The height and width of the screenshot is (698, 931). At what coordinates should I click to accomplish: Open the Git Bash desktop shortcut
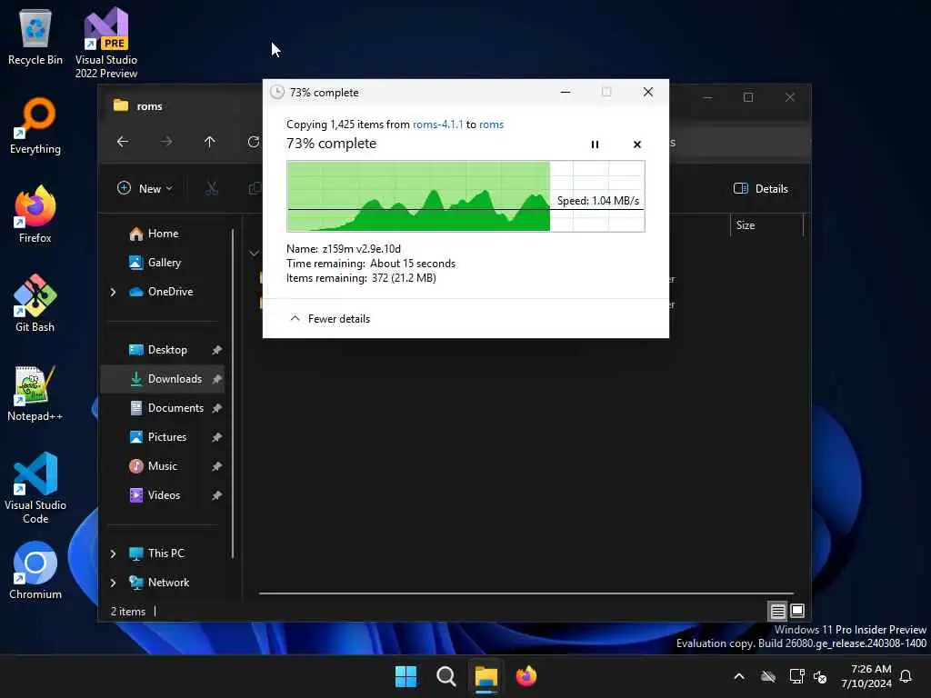point(35,304)
